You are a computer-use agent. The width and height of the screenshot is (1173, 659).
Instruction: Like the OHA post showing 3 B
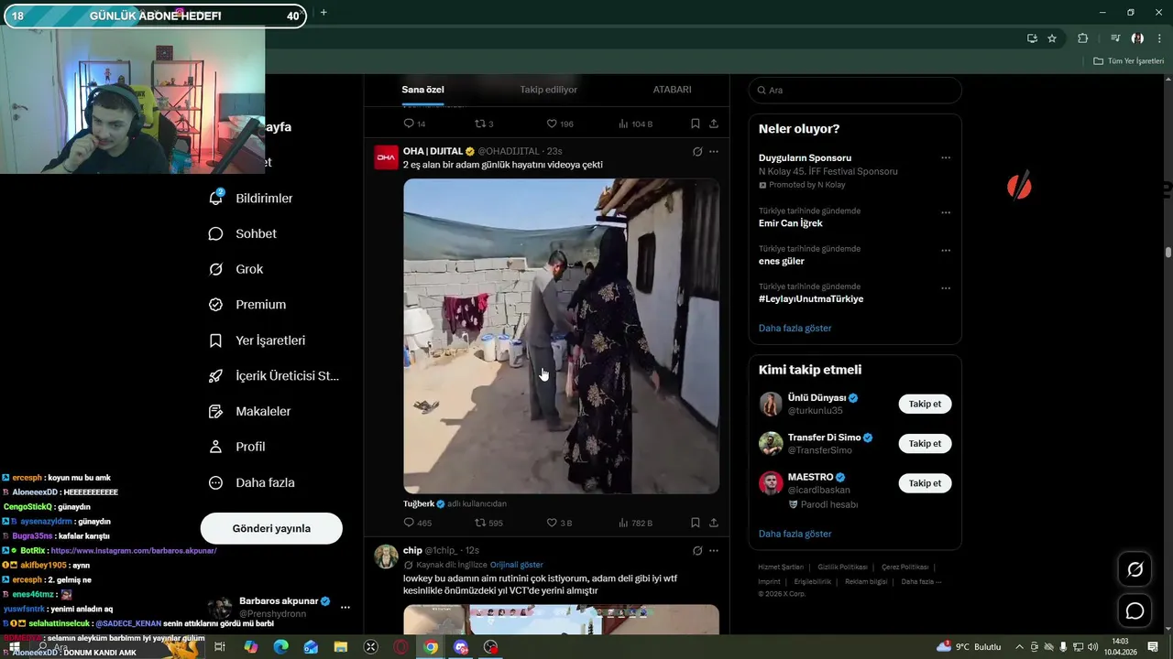(559, 523)
